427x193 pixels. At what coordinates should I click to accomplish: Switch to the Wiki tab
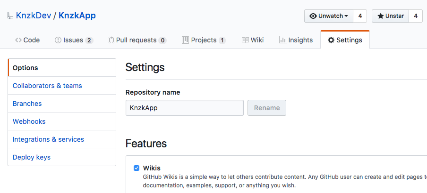click(x=253, y=40)
